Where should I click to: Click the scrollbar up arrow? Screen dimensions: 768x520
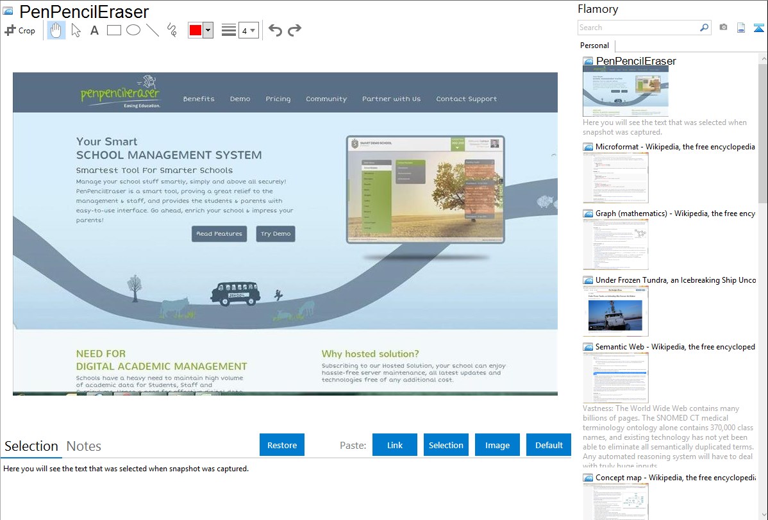763,58
